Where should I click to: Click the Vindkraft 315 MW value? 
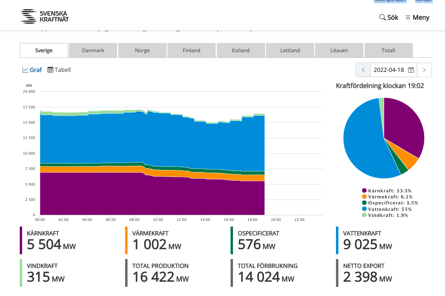[46, 277]
